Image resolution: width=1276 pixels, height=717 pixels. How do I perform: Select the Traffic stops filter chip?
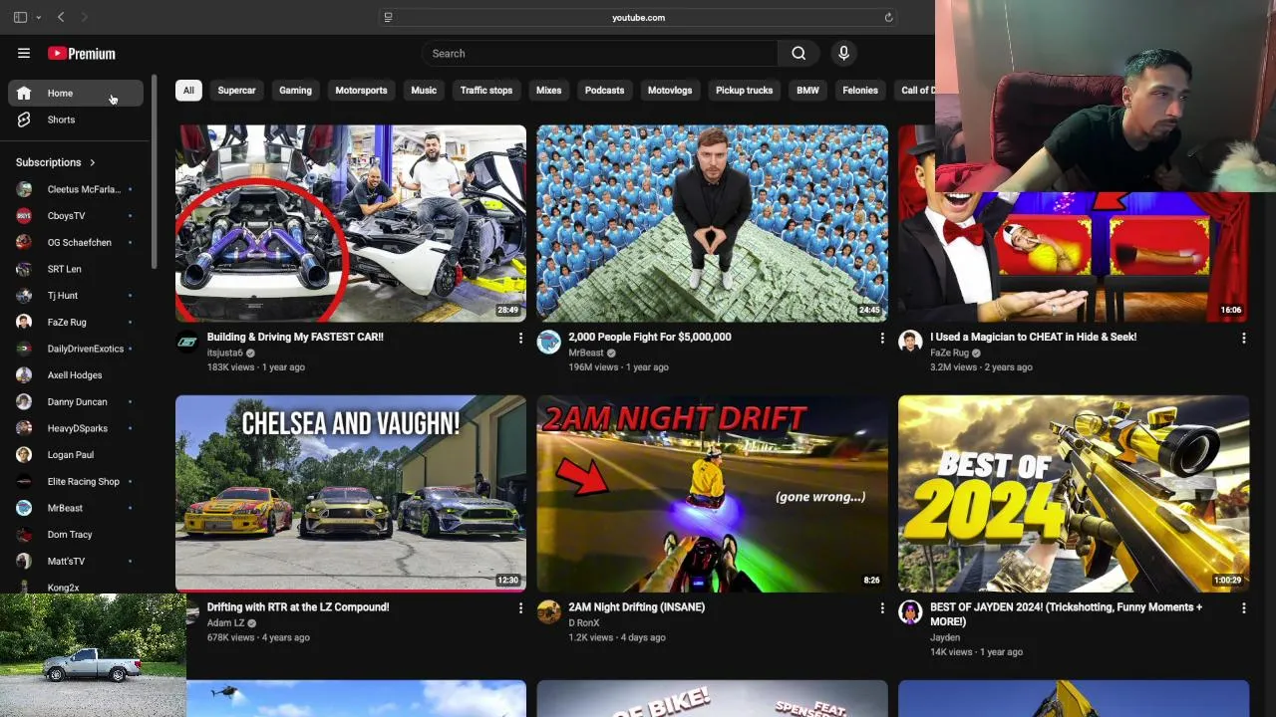[486, 91]
